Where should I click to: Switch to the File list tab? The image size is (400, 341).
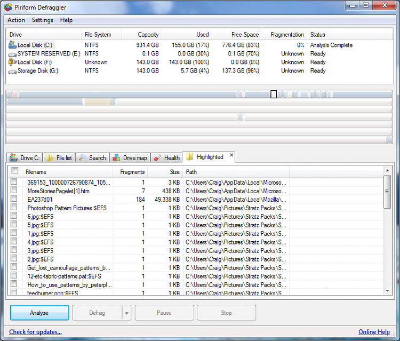(59, 158)
